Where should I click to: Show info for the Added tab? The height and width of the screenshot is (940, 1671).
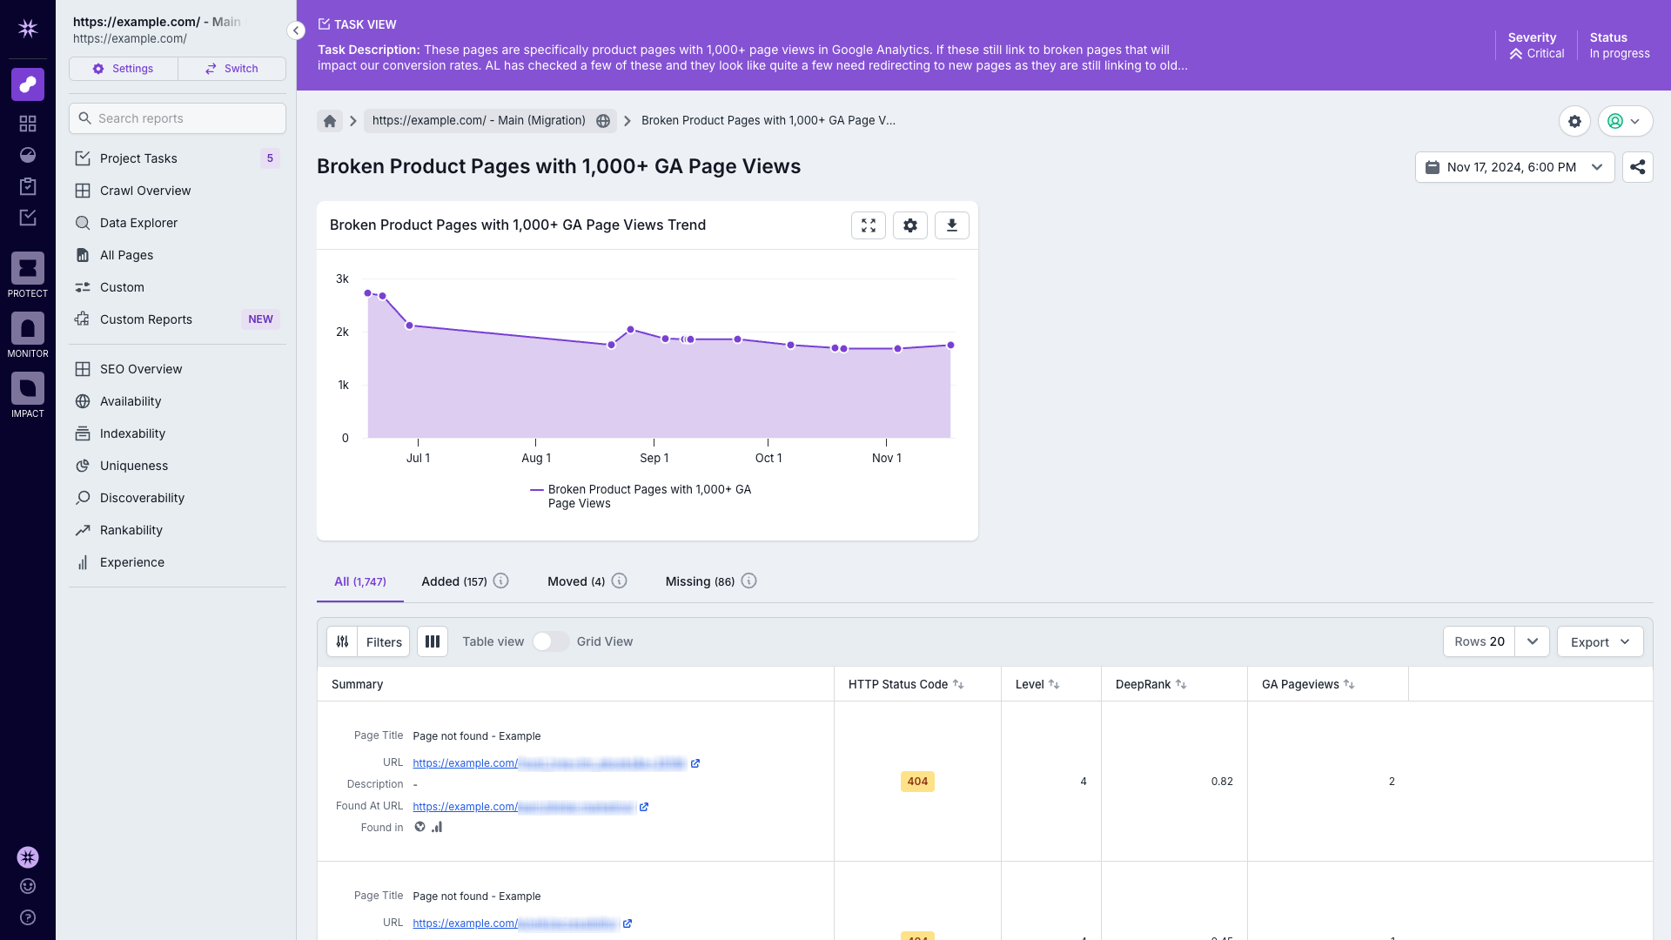point(501,581)
